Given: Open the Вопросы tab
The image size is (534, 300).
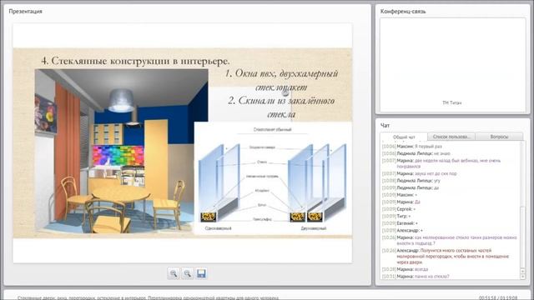Looking at the screenshot, I should [x=499, y=137].
